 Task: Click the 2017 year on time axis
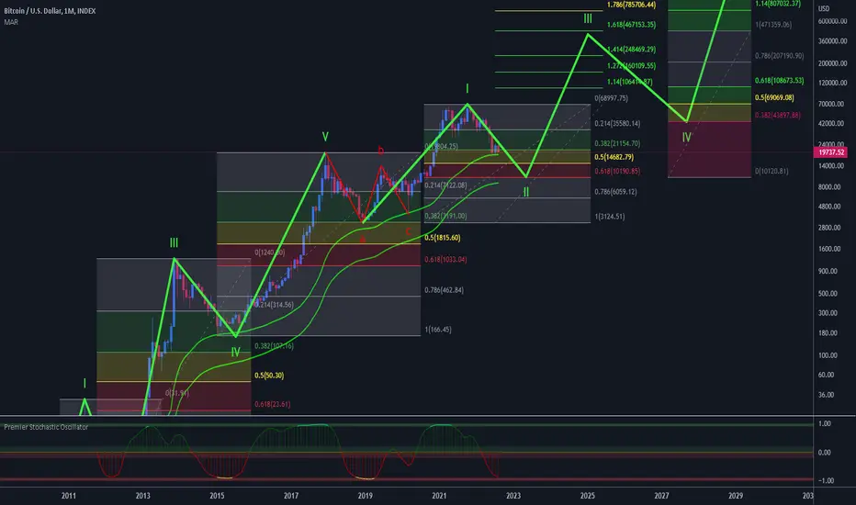point(291,496)
